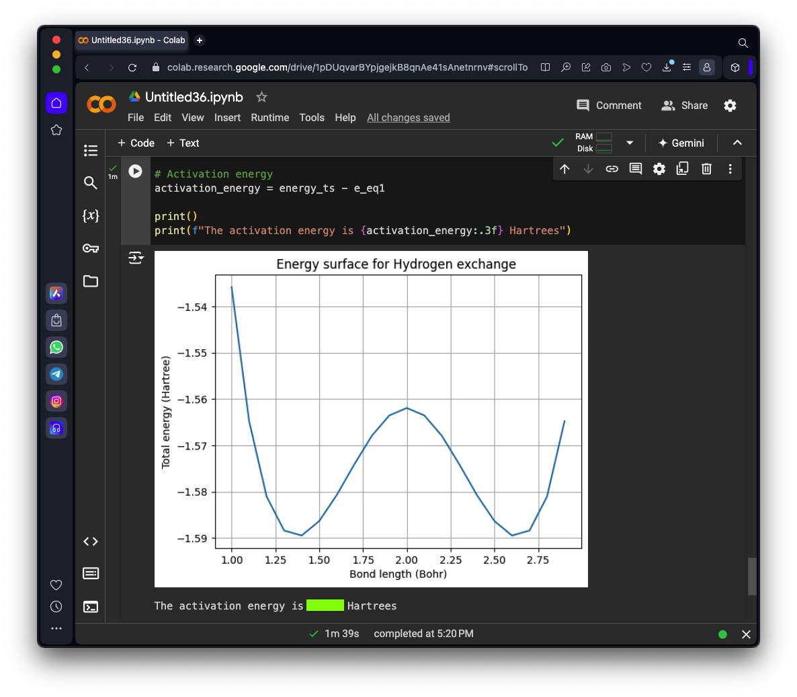Viewport: 797px width, 697px height.
Task: Open the table of contents panel
Action: [91, 151]
